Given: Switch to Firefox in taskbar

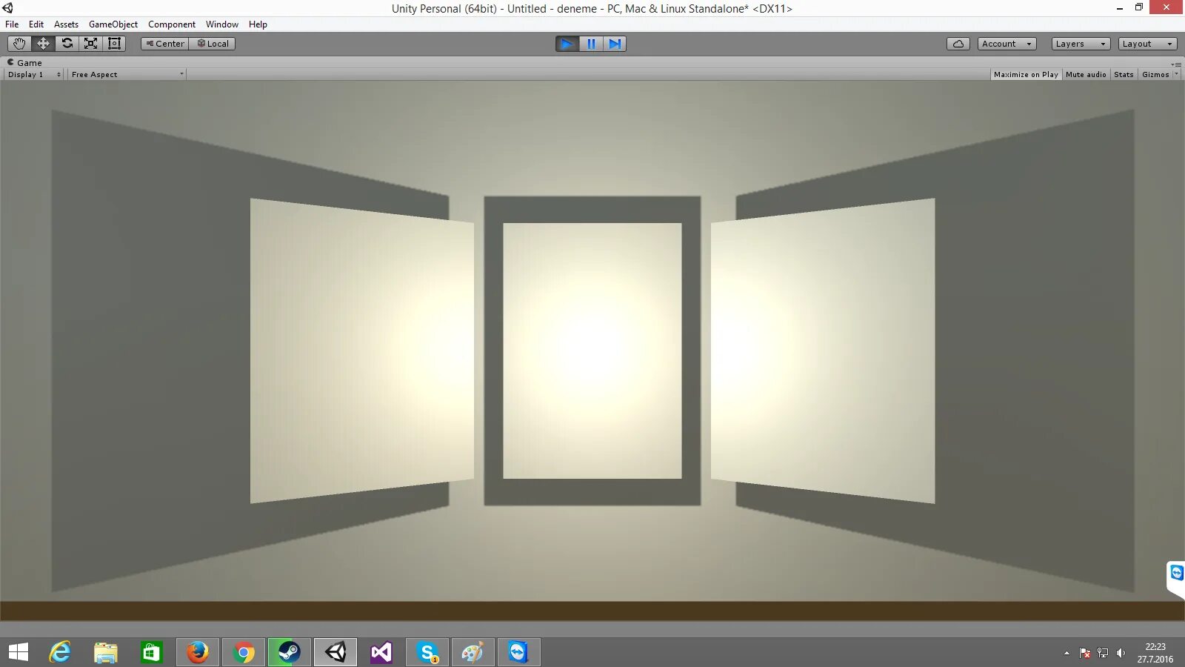Looking at the screenshot, I should click(x=198, y=652).
